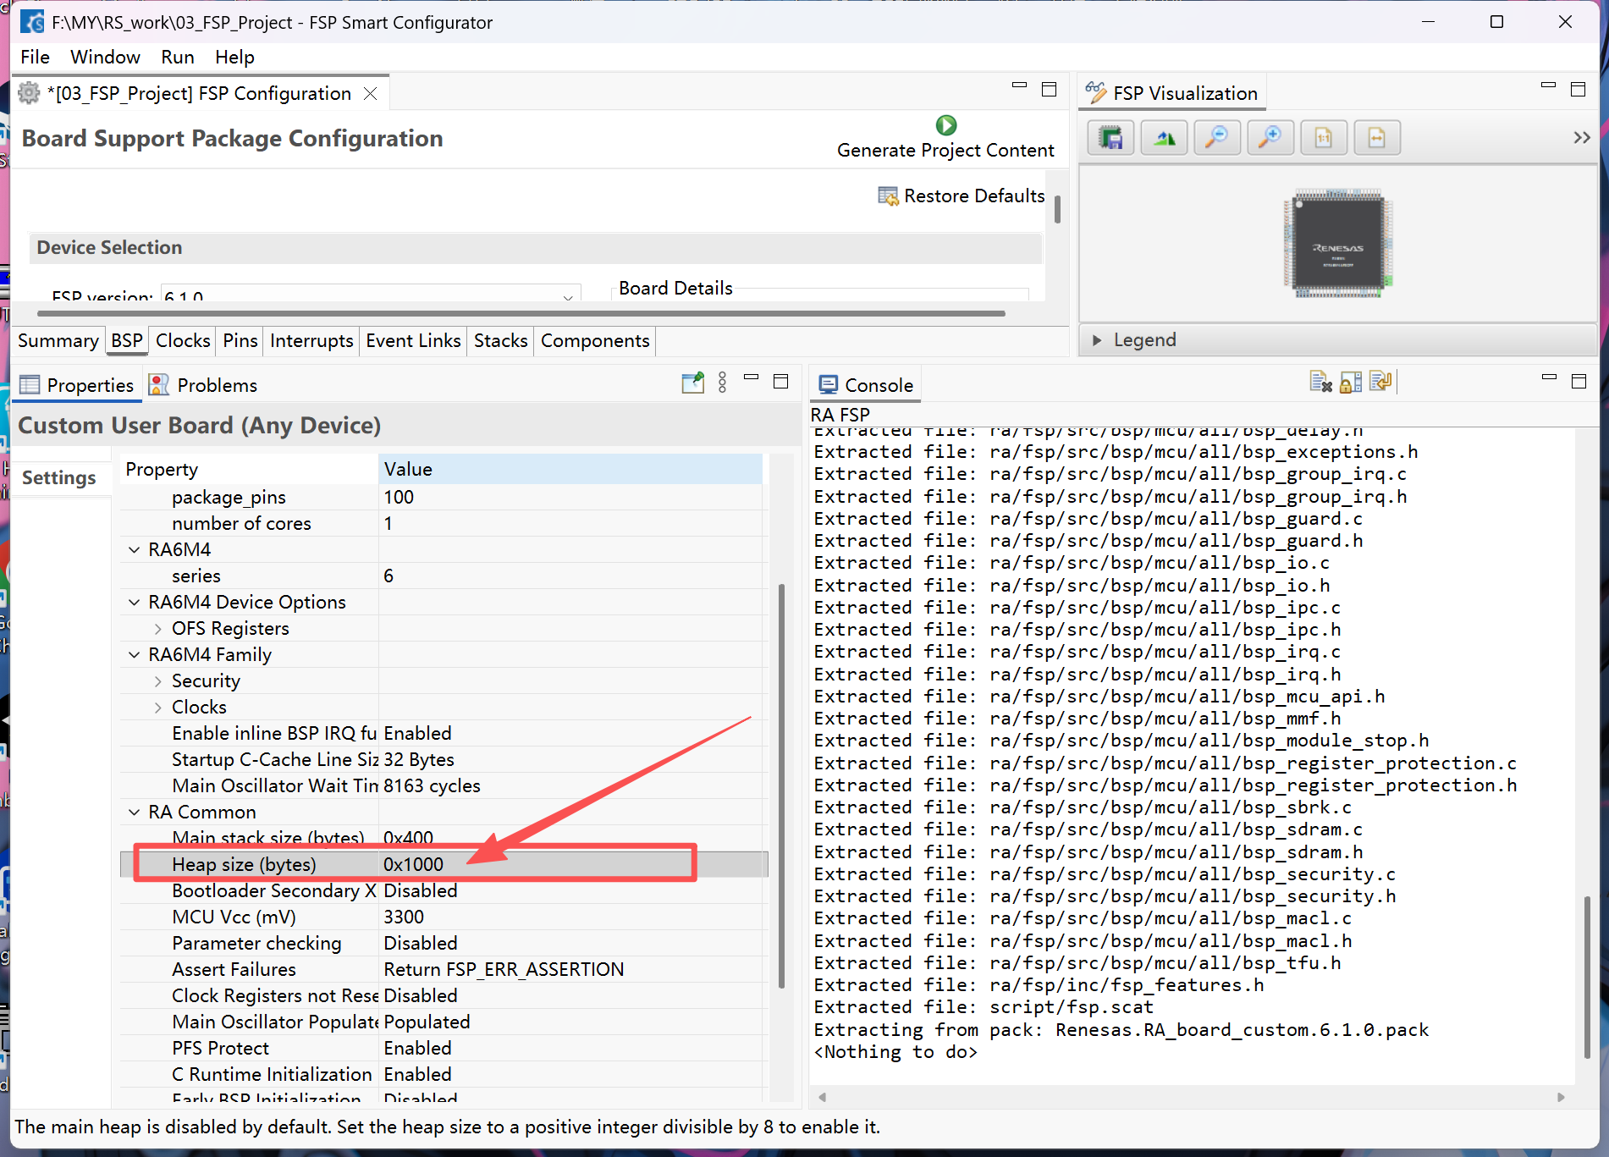Image resolution: width=1609 pixels, height=1157 pixels.
Task: Click the rotate/flip view icon in FSP Visualization
Action: [1164, 138]
